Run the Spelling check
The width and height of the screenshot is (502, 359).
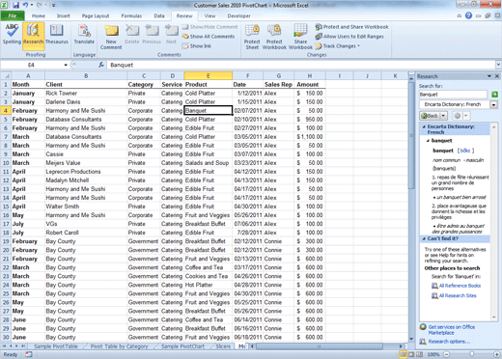pyautogui.click(x=12, y=35)
